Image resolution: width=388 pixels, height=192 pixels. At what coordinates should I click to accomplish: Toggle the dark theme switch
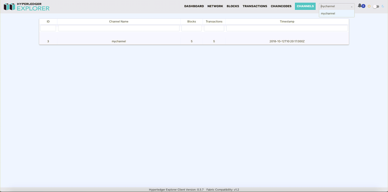(x=376, y=6)
